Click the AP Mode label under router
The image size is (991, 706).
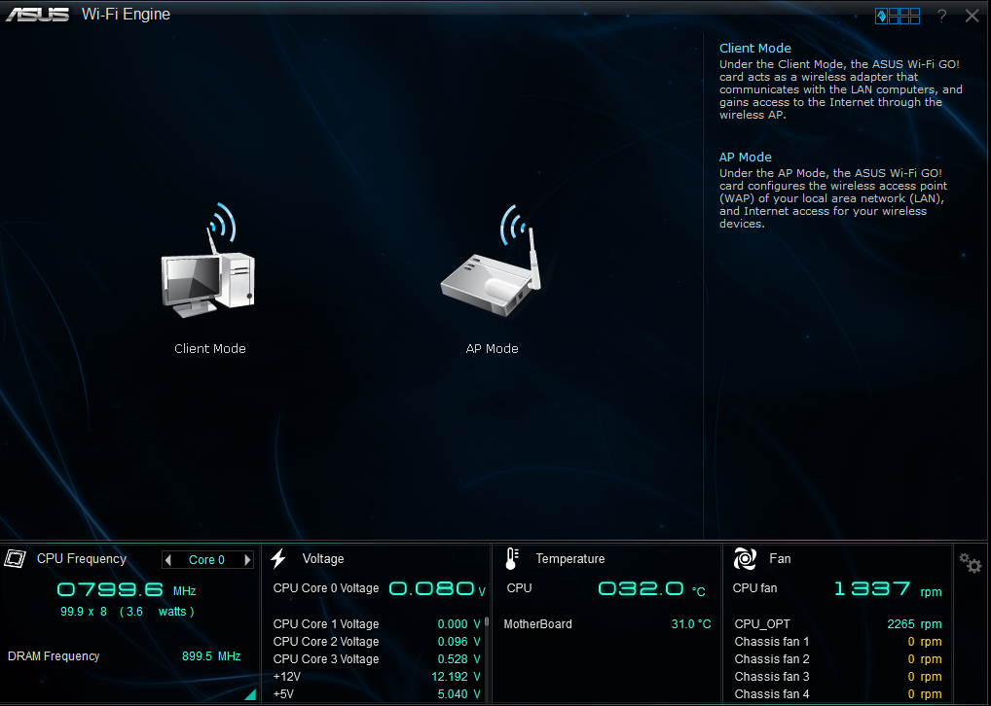point(492,349)
